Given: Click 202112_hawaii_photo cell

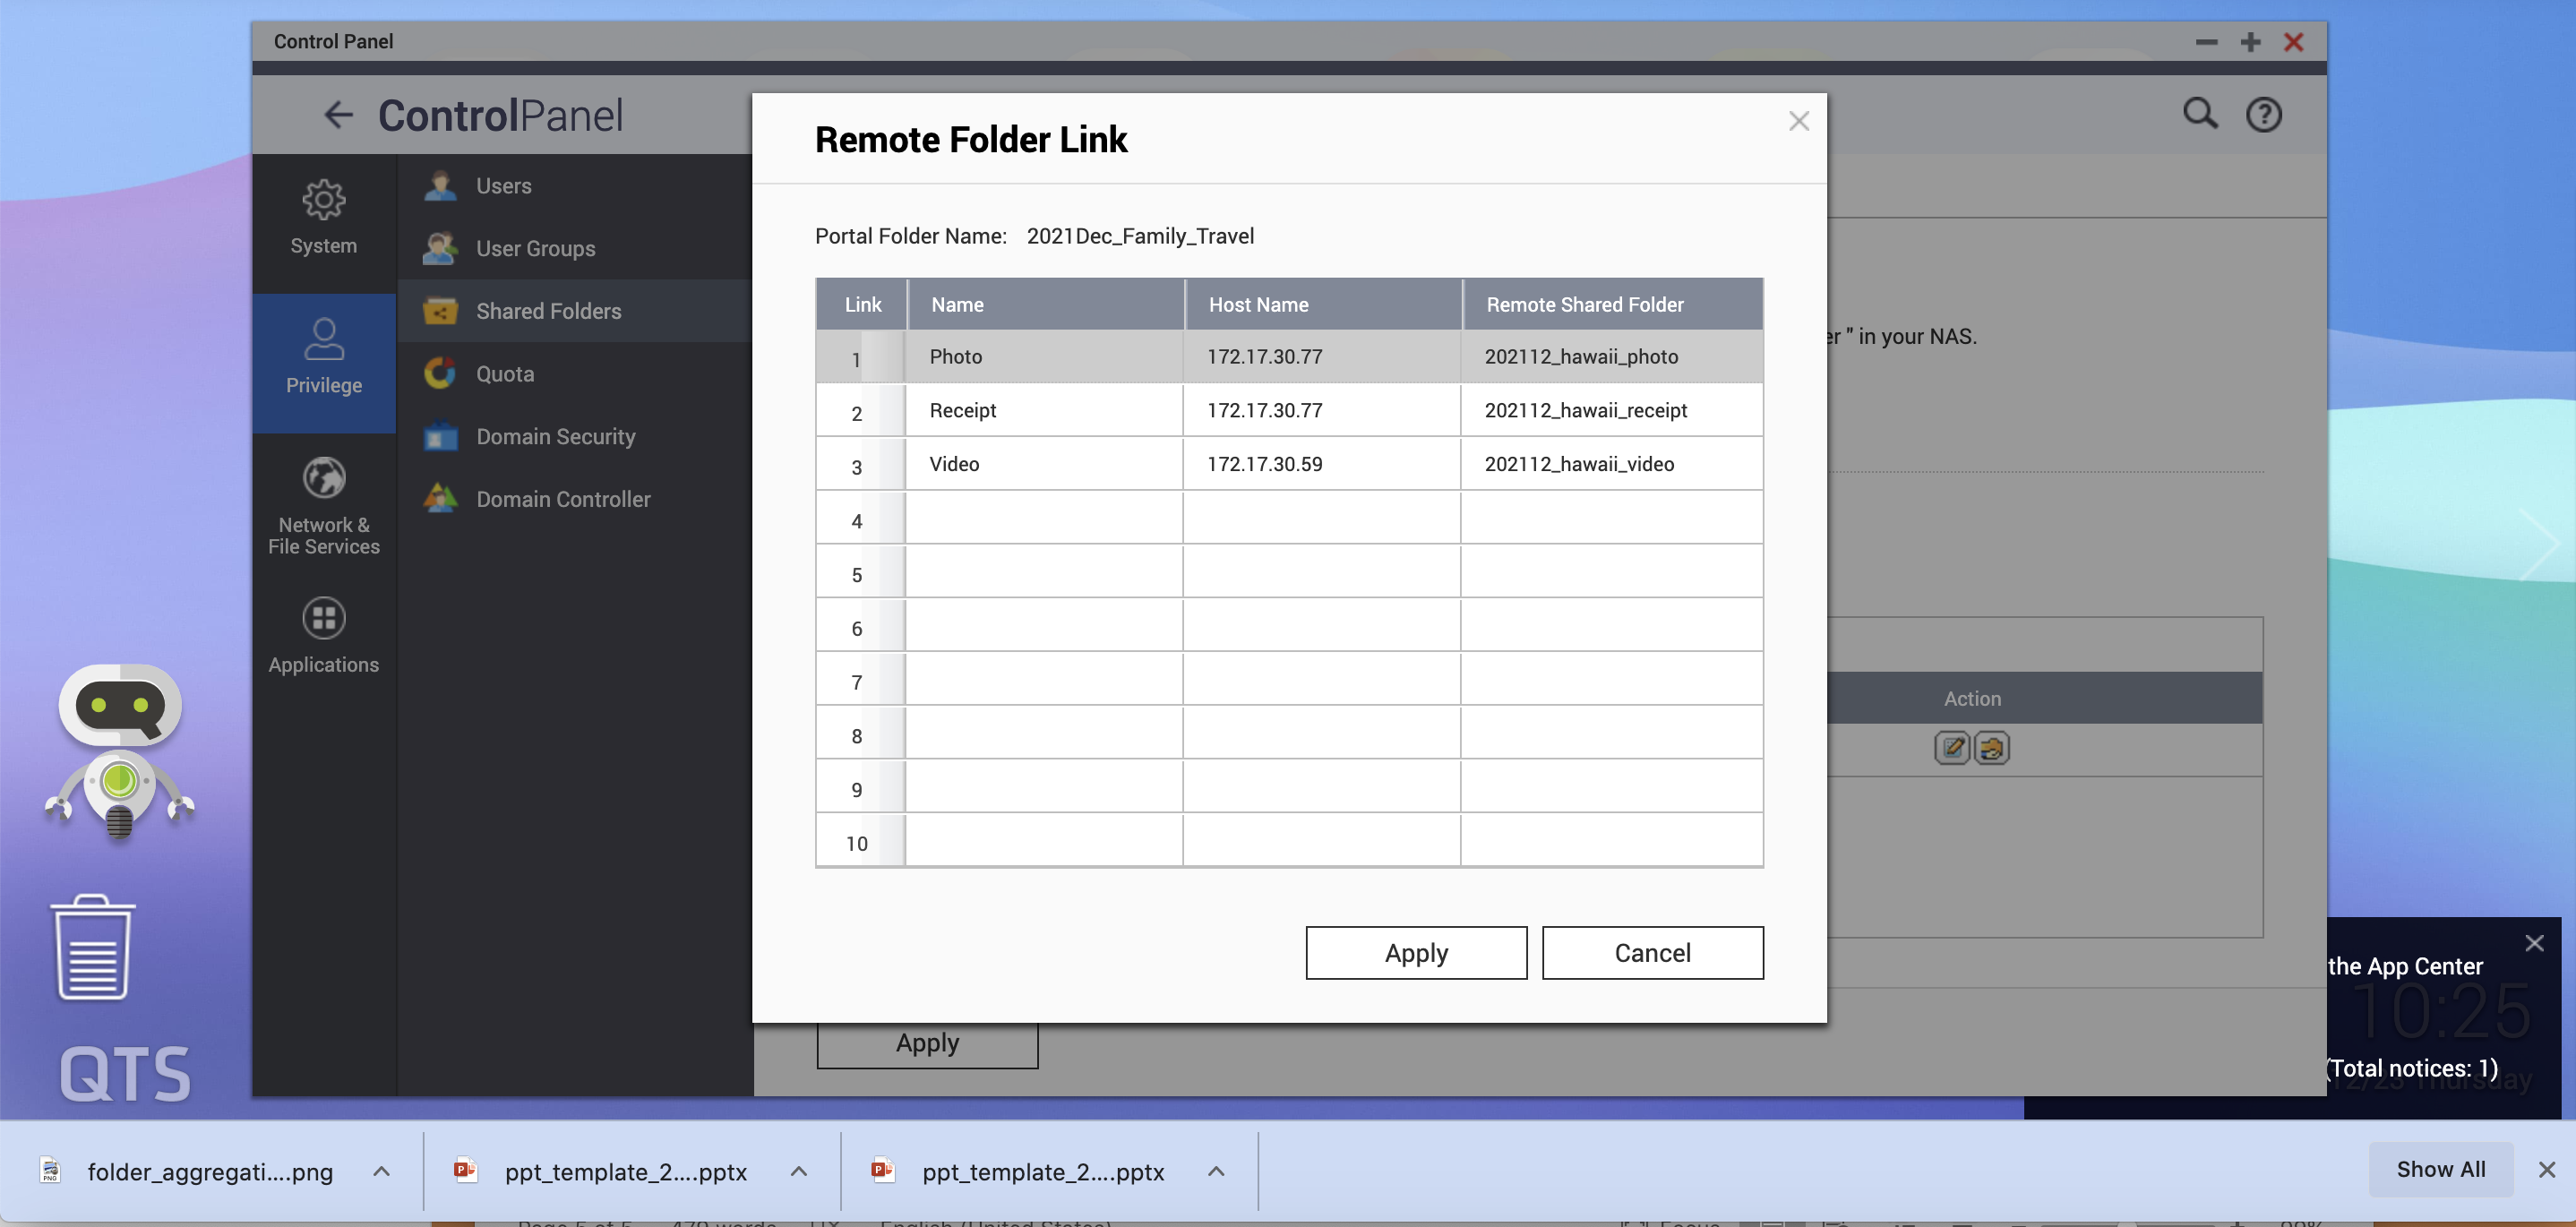Looking at the screenshot, I should pyautogui.click(x=1612, y=357).
